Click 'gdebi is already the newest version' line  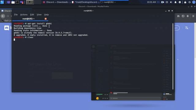tap(43, 33)
